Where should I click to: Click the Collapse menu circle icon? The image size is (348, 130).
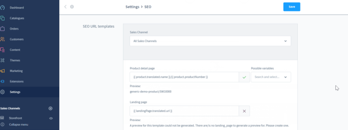(x=2, y=124)
